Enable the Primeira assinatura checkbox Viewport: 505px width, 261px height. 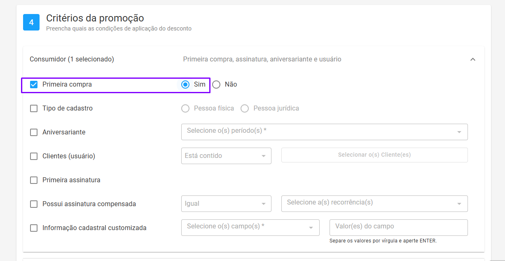tap(34, 180)
